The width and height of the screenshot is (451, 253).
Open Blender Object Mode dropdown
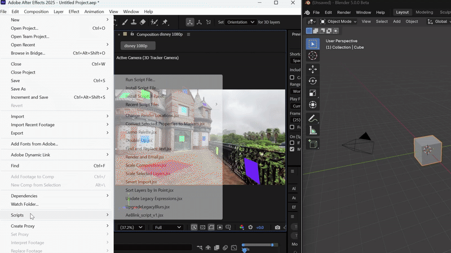coord(338,21)
